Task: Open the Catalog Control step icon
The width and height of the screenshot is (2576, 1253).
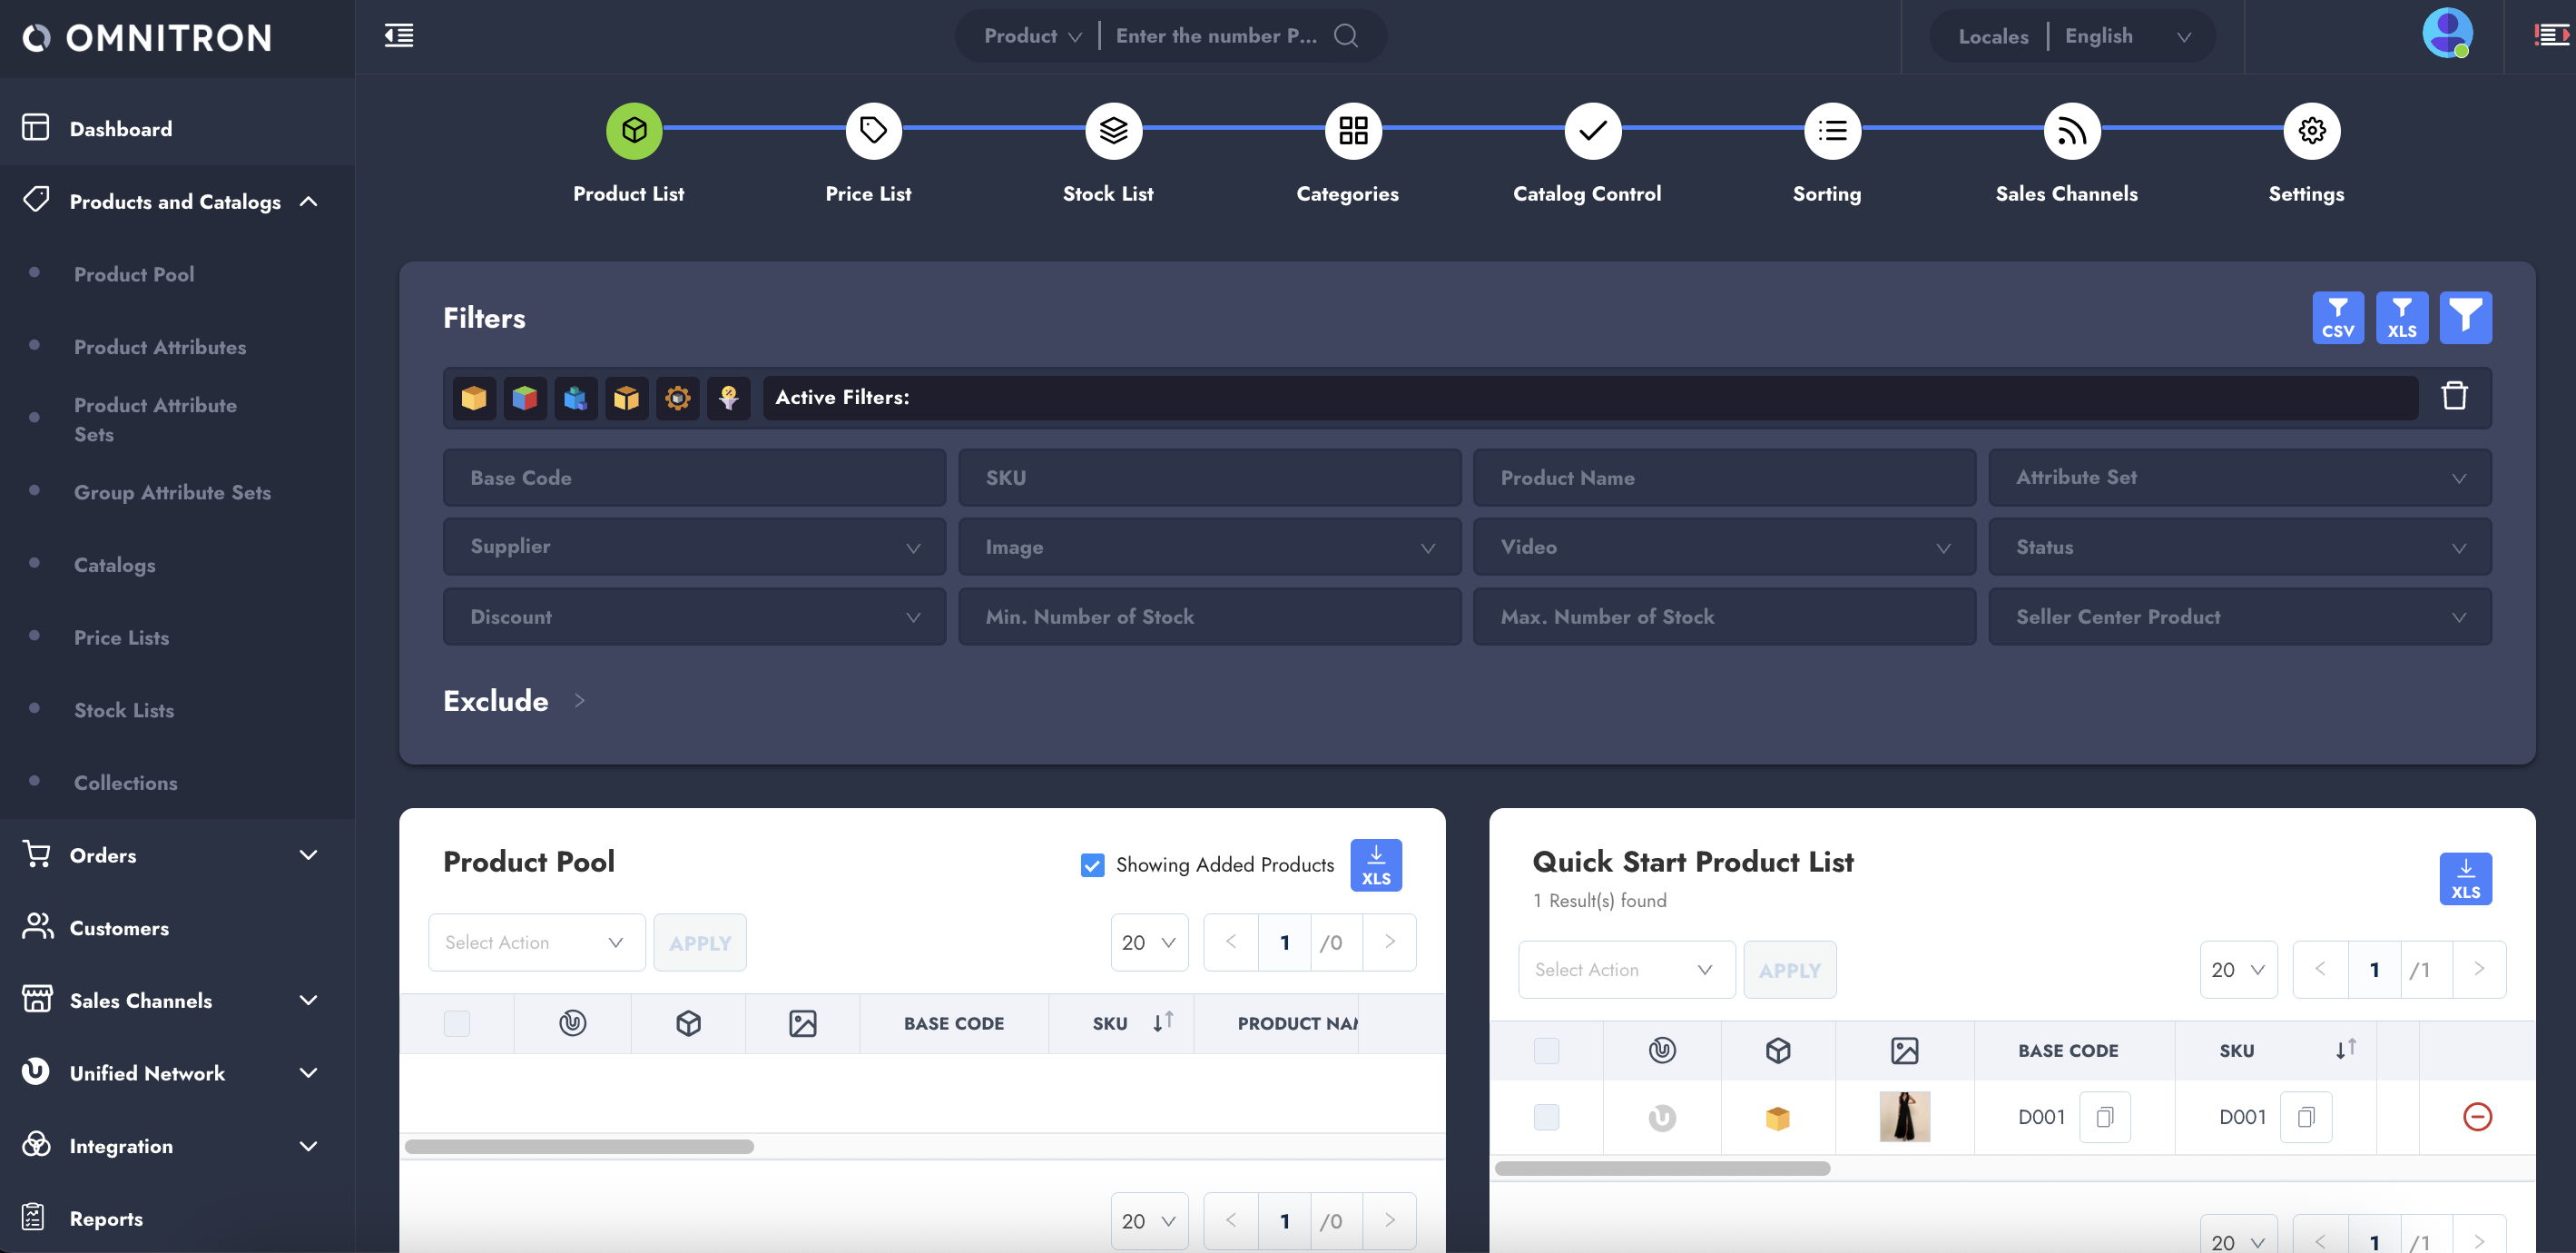Action: pyautogui.click(x=1592, y=131)
